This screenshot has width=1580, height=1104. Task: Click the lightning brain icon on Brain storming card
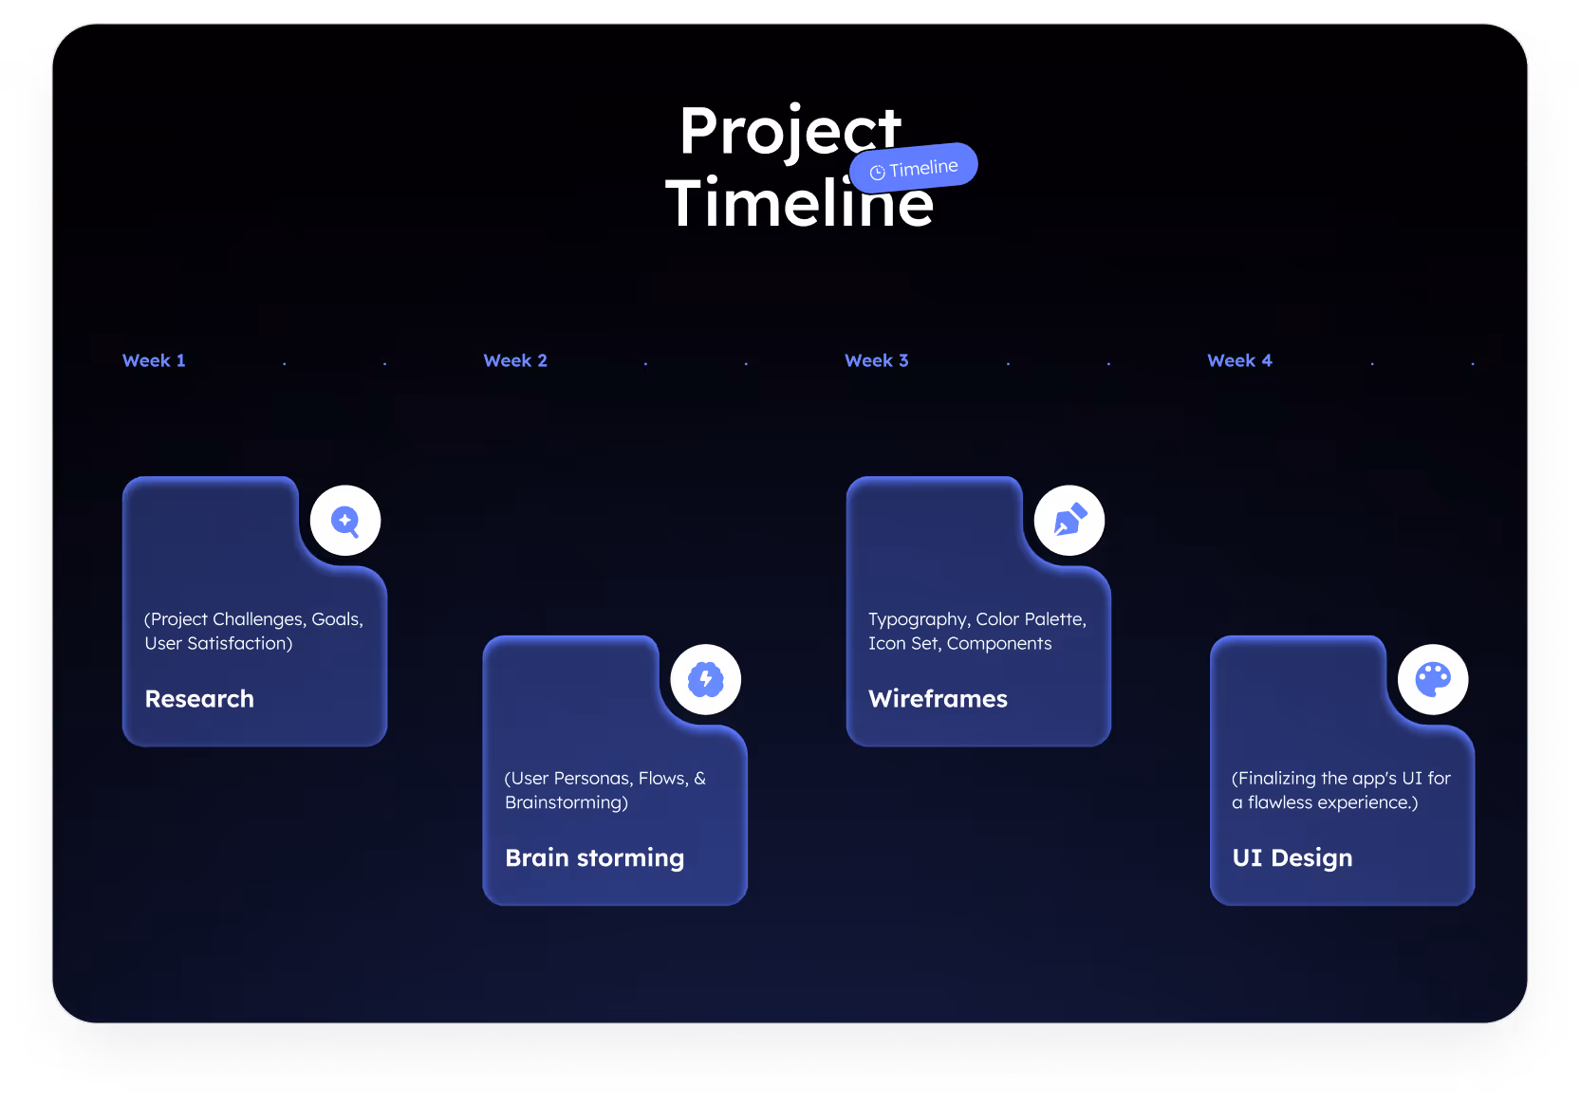pyautogui.click(x=706, y=679)
